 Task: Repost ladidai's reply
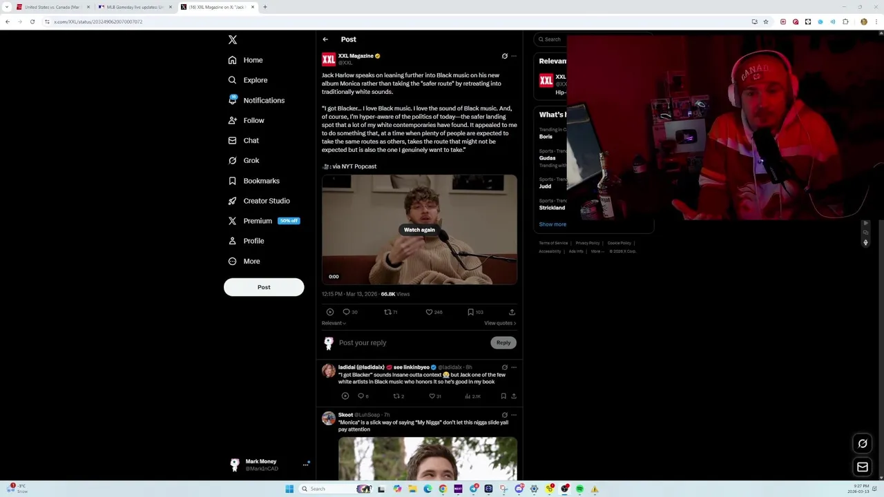coord(398,396)
